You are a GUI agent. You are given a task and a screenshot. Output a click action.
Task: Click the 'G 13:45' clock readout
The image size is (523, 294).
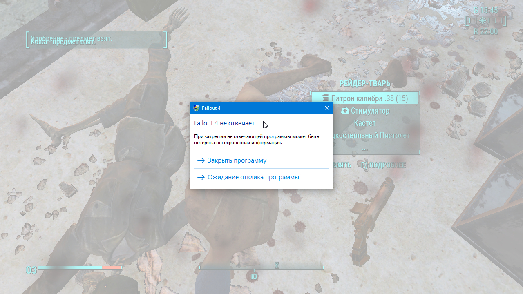click(x=486, y=11)
